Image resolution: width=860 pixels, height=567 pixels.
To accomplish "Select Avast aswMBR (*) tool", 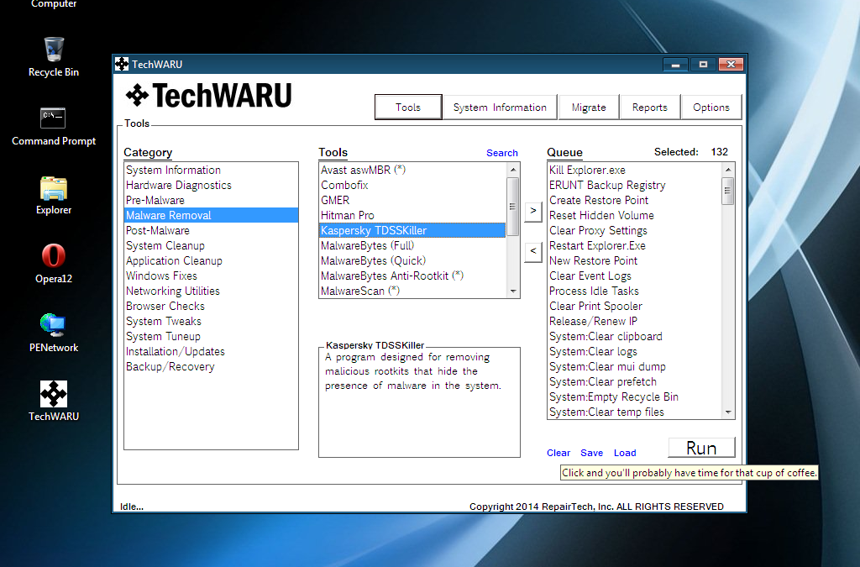I will pyautogui.click(x=412, y=170).
